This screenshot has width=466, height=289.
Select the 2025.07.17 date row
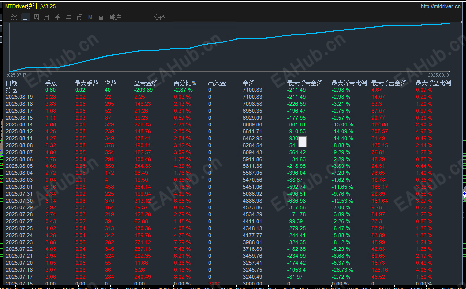point(229,277)
